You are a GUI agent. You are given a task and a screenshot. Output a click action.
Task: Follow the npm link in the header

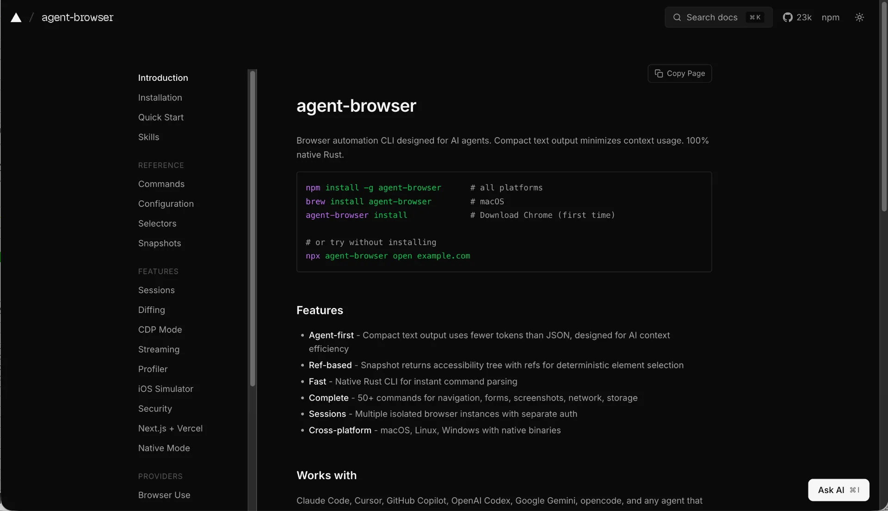(831, 17)
